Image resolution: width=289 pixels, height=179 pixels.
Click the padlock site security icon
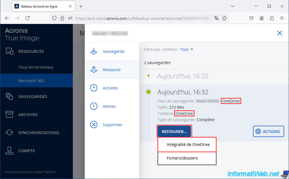pos(62,18)
